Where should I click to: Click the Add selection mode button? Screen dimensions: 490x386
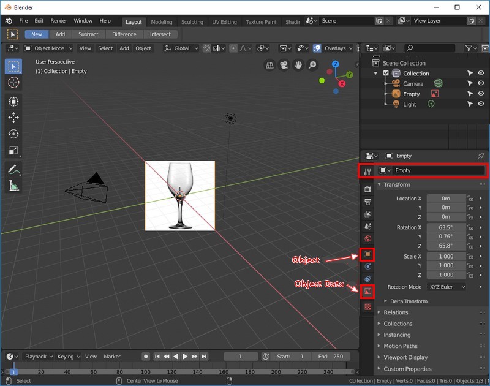click(60, 34)
